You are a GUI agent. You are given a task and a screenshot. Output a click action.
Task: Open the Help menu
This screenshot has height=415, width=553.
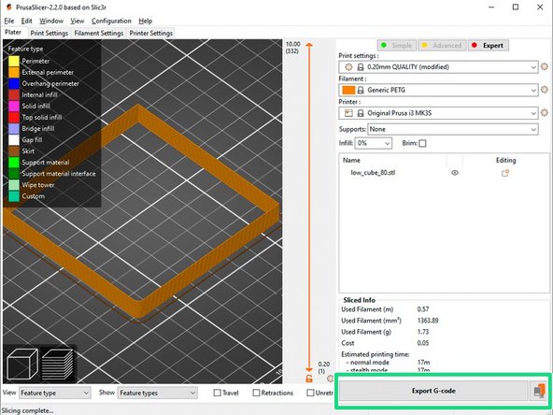coord(145,21)
